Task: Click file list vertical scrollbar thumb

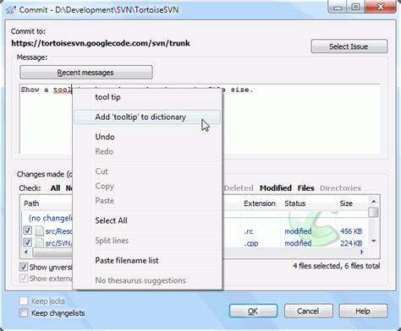Action: click(x=374, y=212)
